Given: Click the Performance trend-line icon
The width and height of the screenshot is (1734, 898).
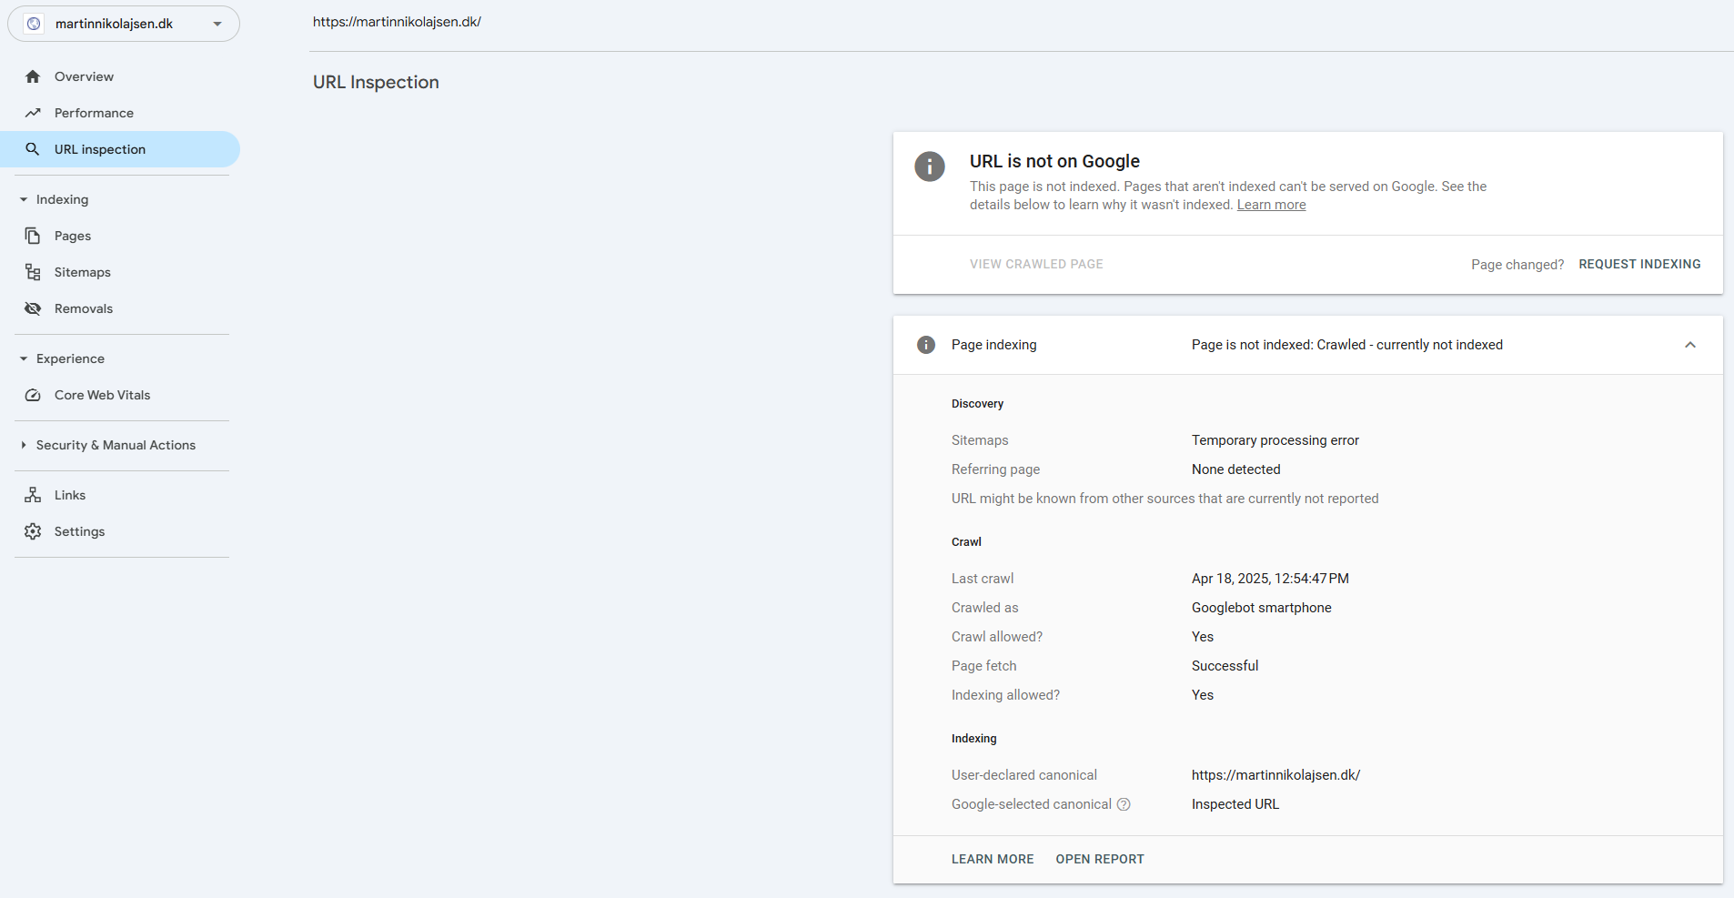Looking at the screenshot, I should 33,113.
